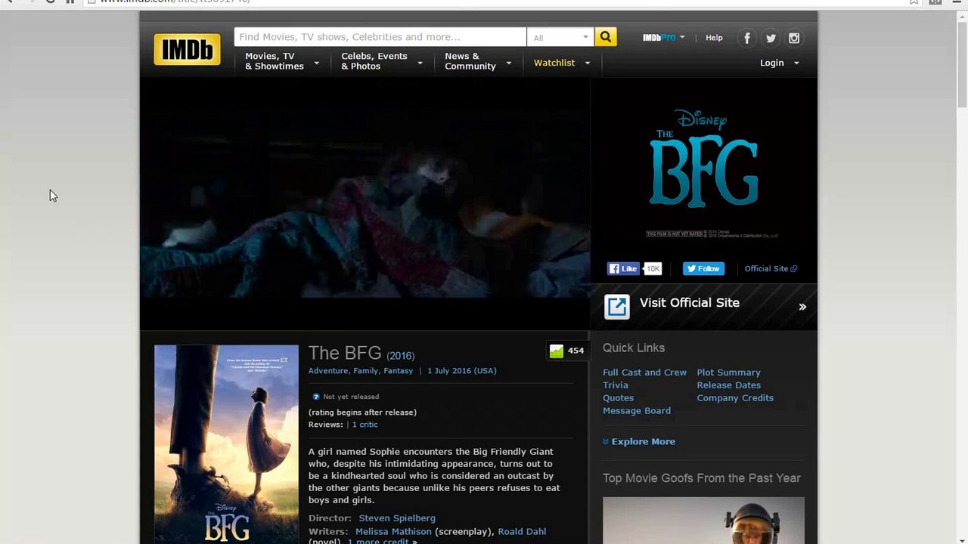
Task: Open IMDb Facebook page icon
Action: [x=747, y=38]
